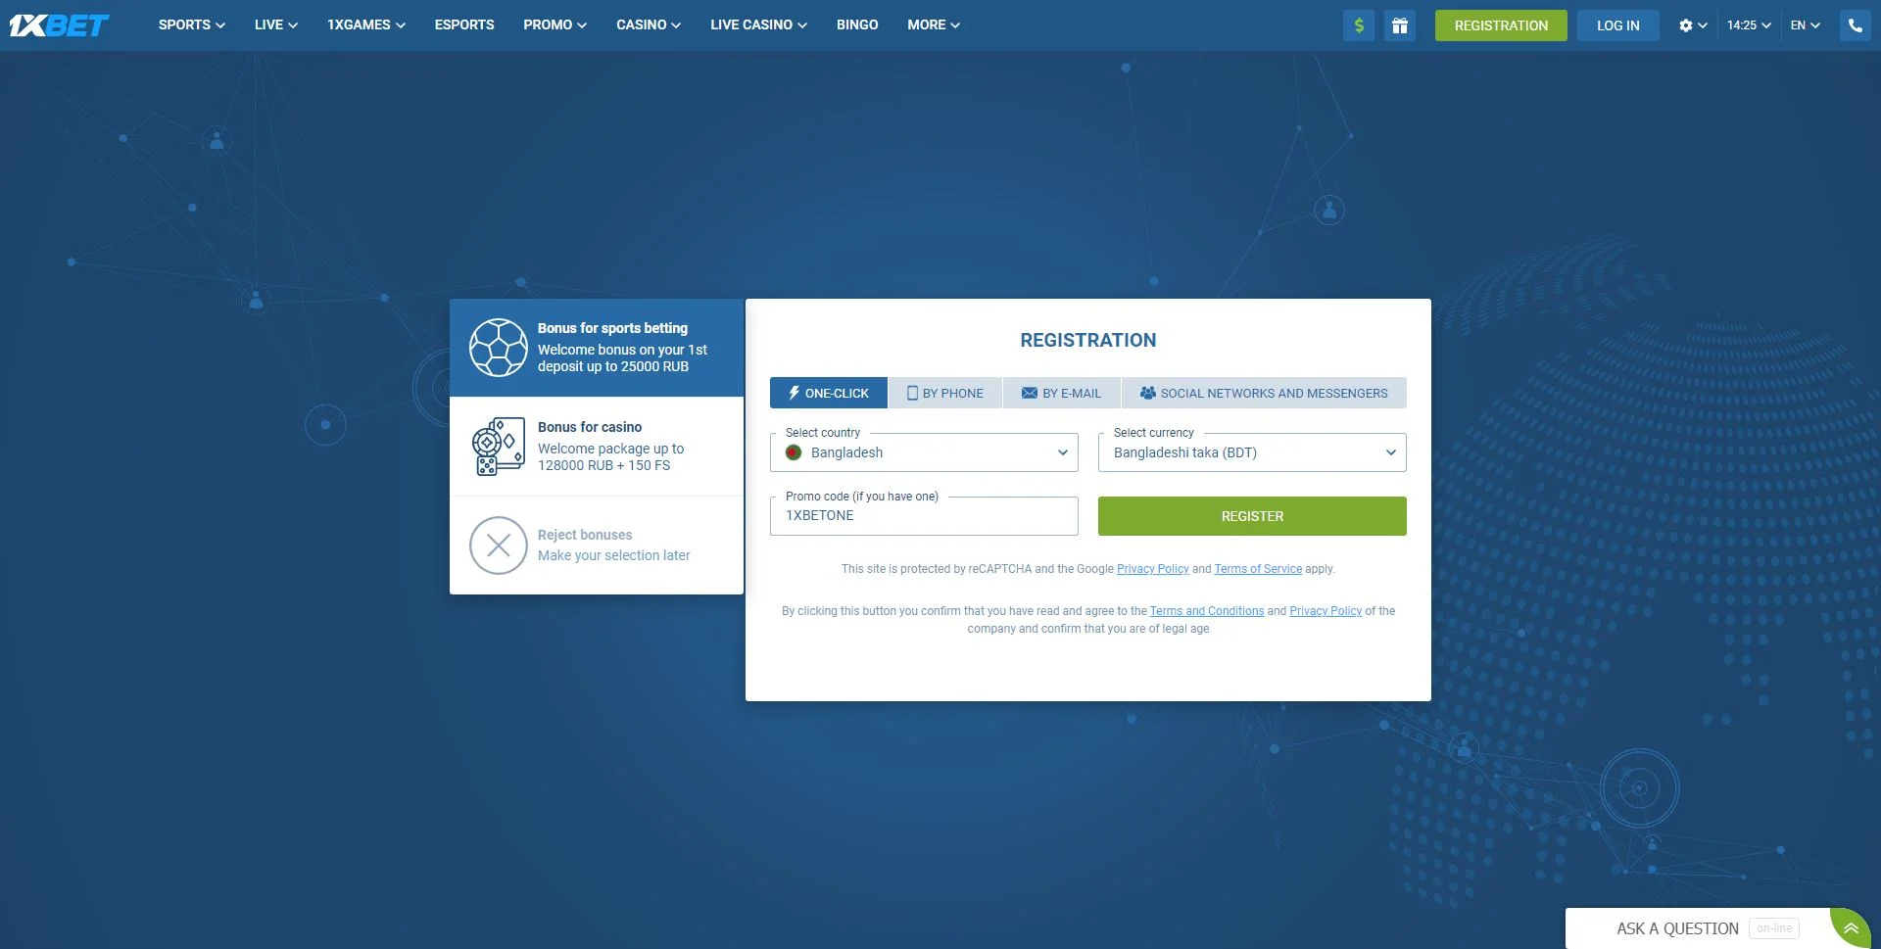Viewport: 1881px width, 949px height.
Task: Click the 'Make your selection later' text
Action: (613, 555)
